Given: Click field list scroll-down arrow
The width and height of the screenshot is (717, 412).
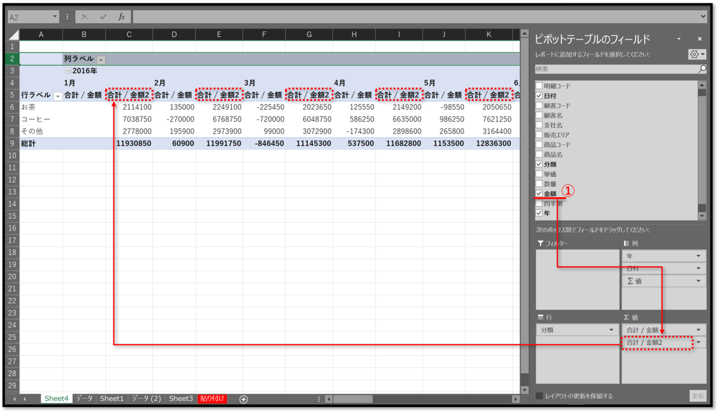Looking at the screenshot, I should coord(701,216).
